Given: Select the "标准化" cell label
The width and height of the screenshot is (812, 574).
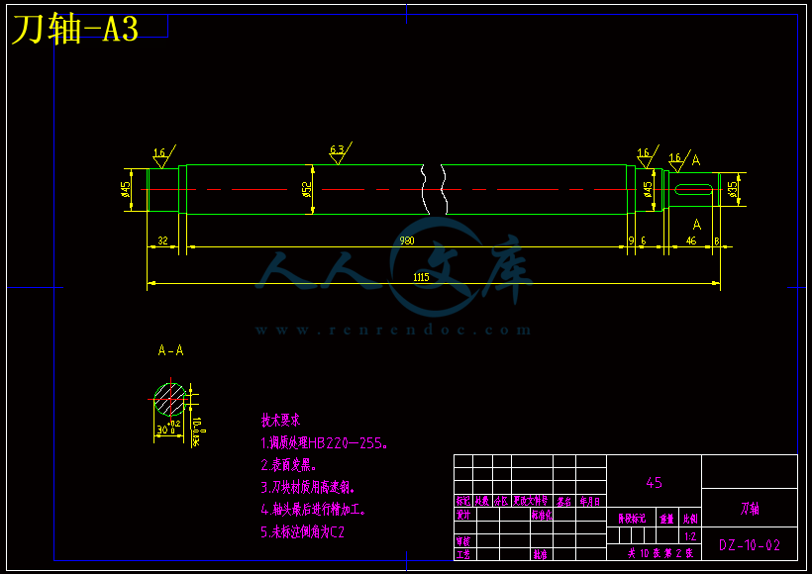Looking at the screenshot, I should (542, 515).
